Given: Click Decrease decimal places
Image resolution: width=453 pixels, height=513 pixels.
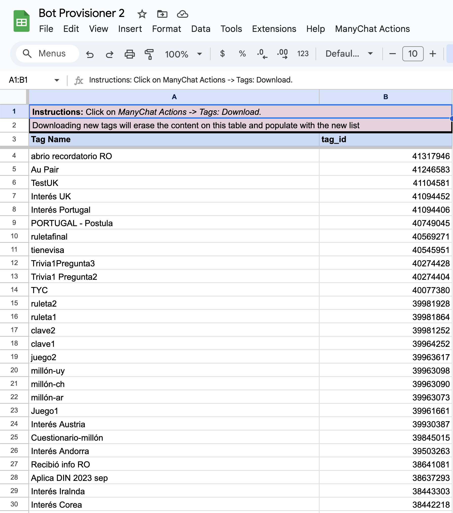Looking at the screenshot, I should tap(262, 54).
